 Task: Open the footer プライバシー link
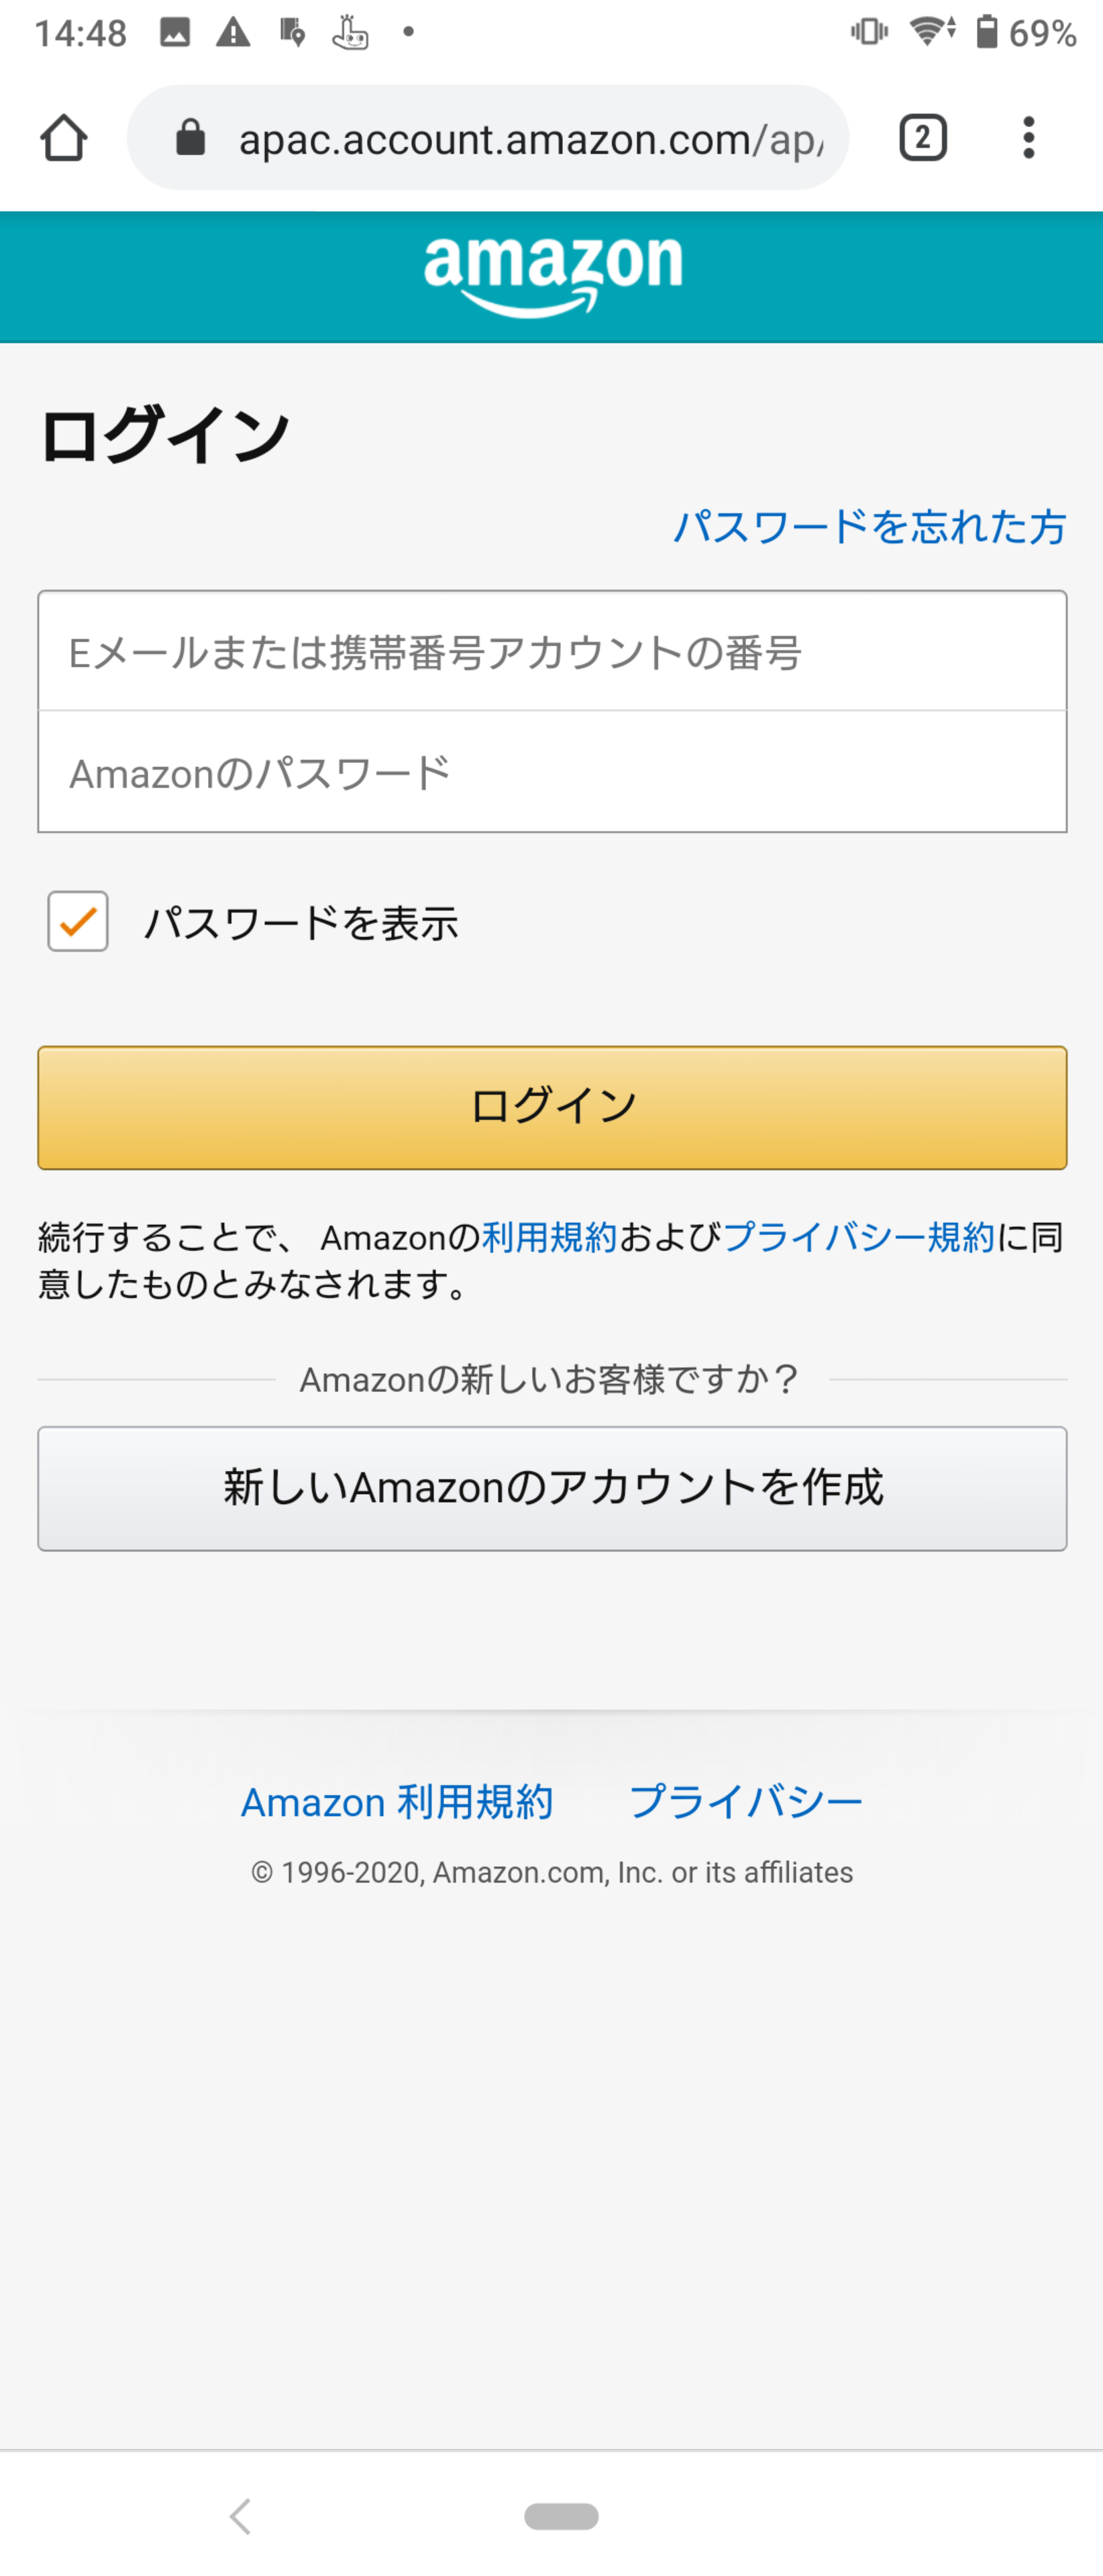745,1802
